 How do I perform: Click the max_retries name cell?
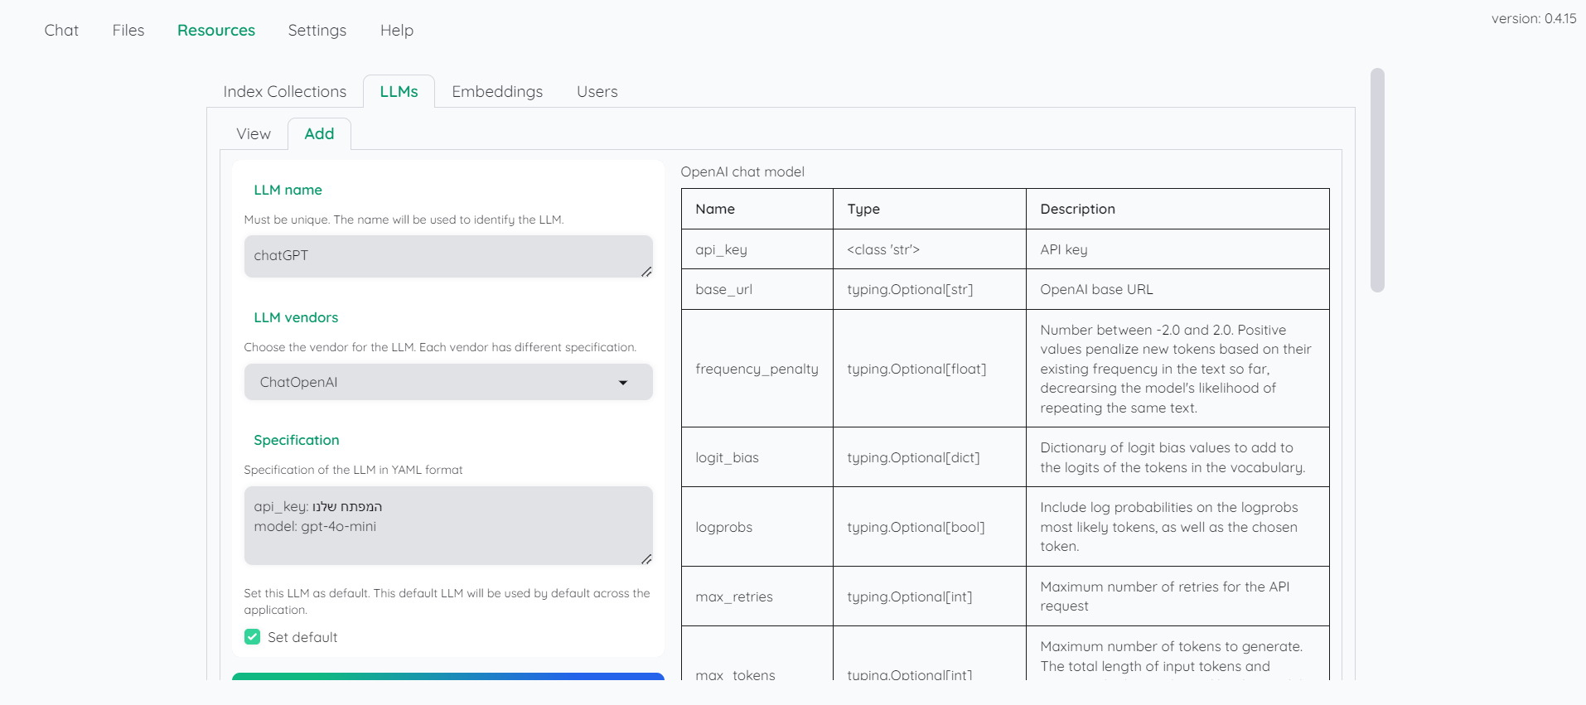pos(757,596)
